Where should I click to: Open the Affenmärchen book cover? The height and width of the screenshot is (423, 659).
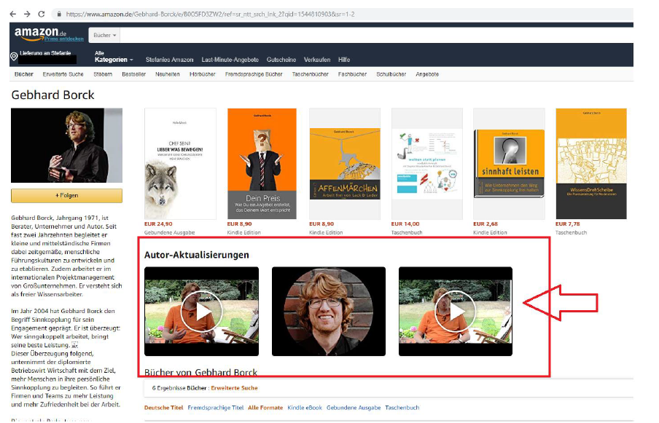coord(345,164)
